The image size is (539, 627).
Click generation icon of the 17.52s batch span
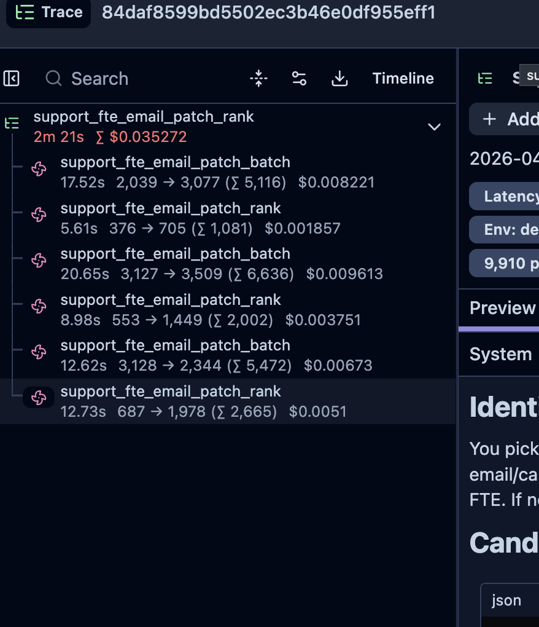(39, 170)
